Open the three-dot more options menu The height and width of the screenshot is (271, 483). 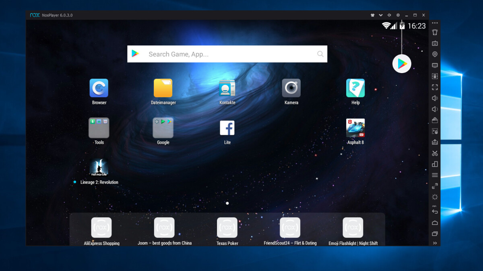coord(435,23)
